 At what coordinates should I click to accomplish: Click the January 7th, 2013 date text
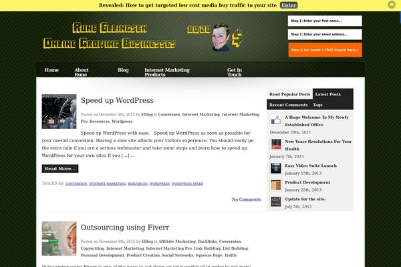(x=287, y=156)
